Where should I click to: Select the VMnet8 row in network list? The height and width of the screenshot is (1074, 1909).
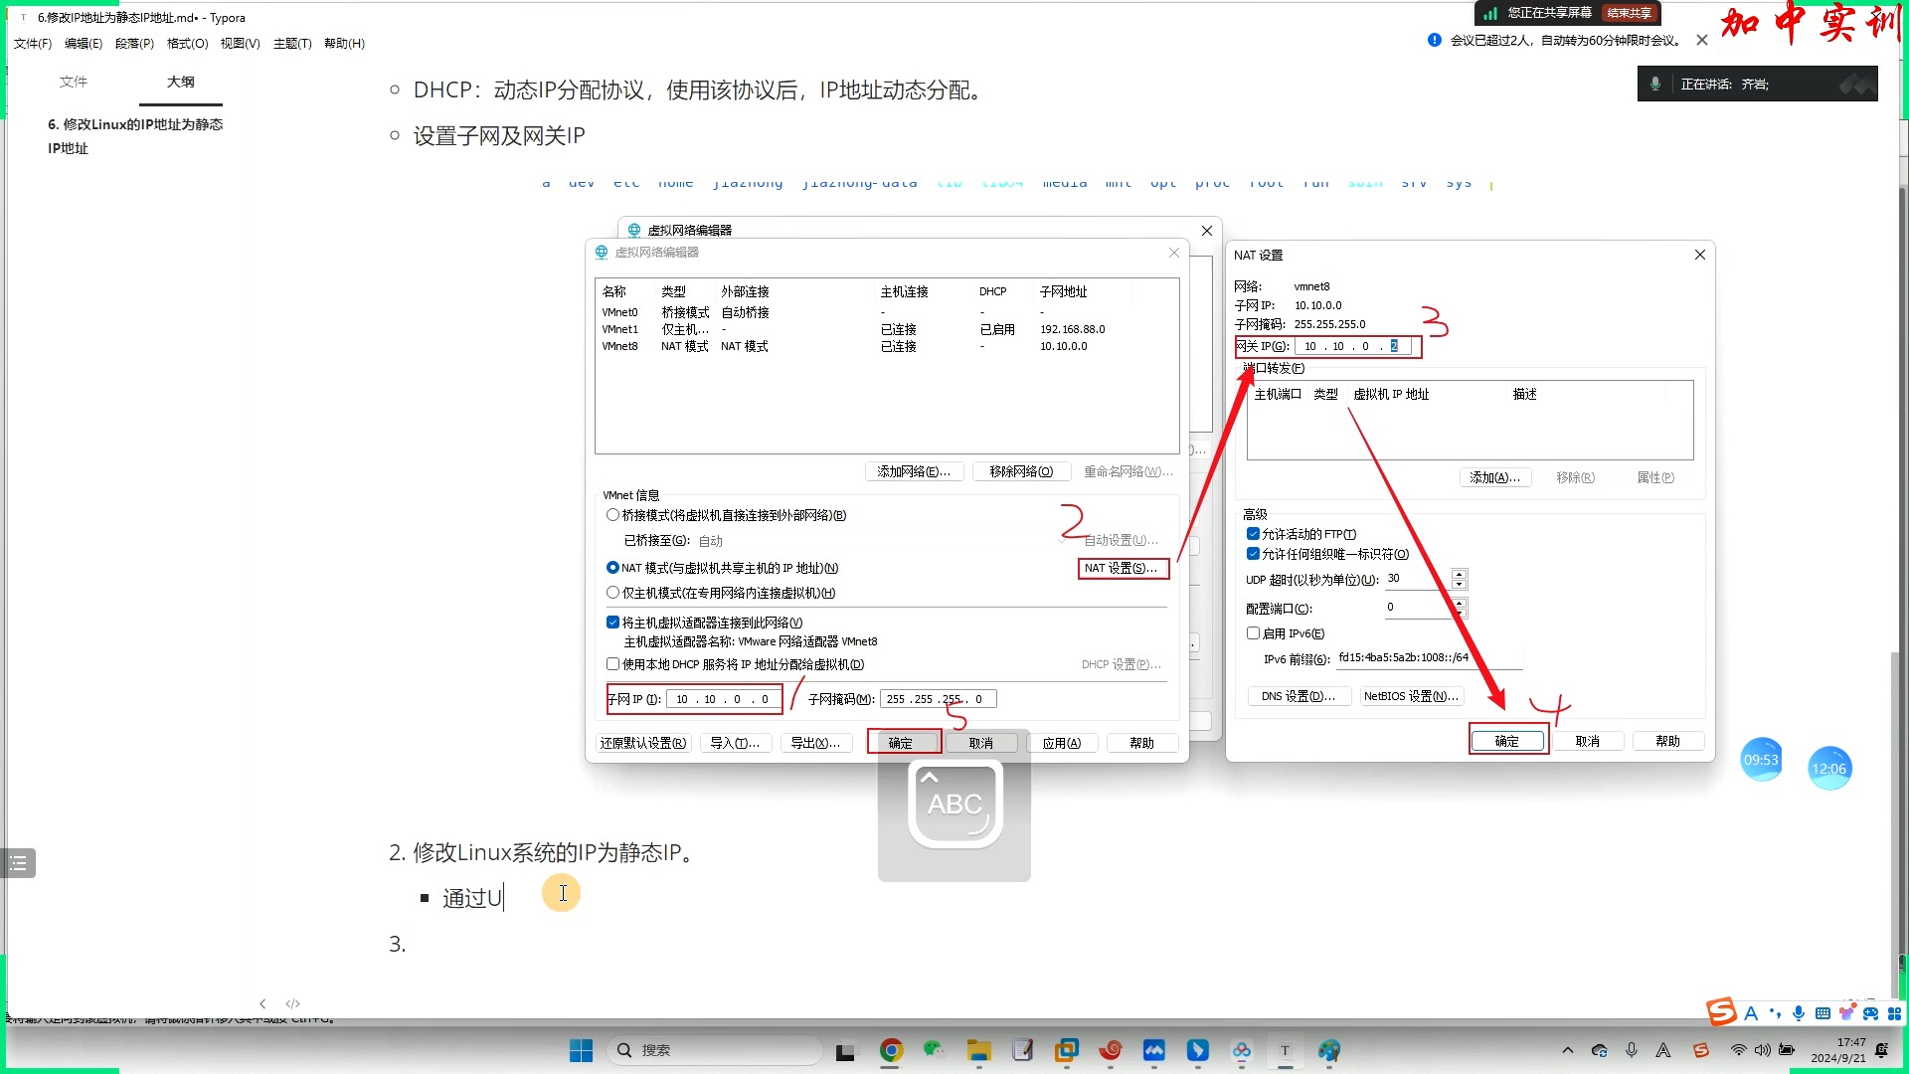tap(885, 346)
